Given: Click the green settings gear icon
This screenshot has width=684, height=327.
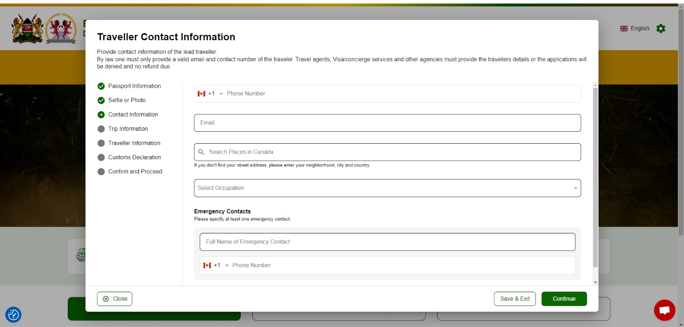Looking at the screenshot, I should (x=661, y=29).
